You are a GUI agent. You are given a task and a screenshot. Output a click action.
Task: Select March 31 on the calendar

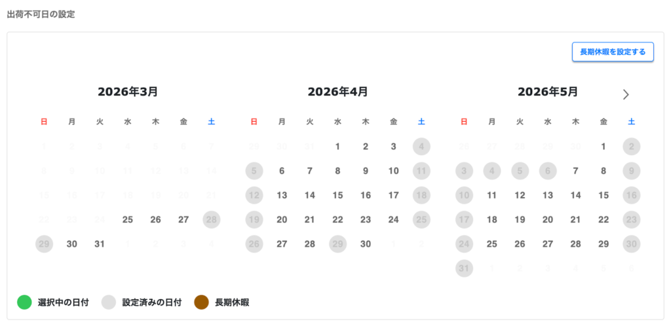tap(100, 244)
